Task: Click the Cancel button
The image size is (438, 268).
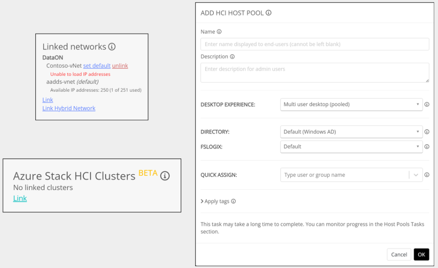Action: (399, 254)
